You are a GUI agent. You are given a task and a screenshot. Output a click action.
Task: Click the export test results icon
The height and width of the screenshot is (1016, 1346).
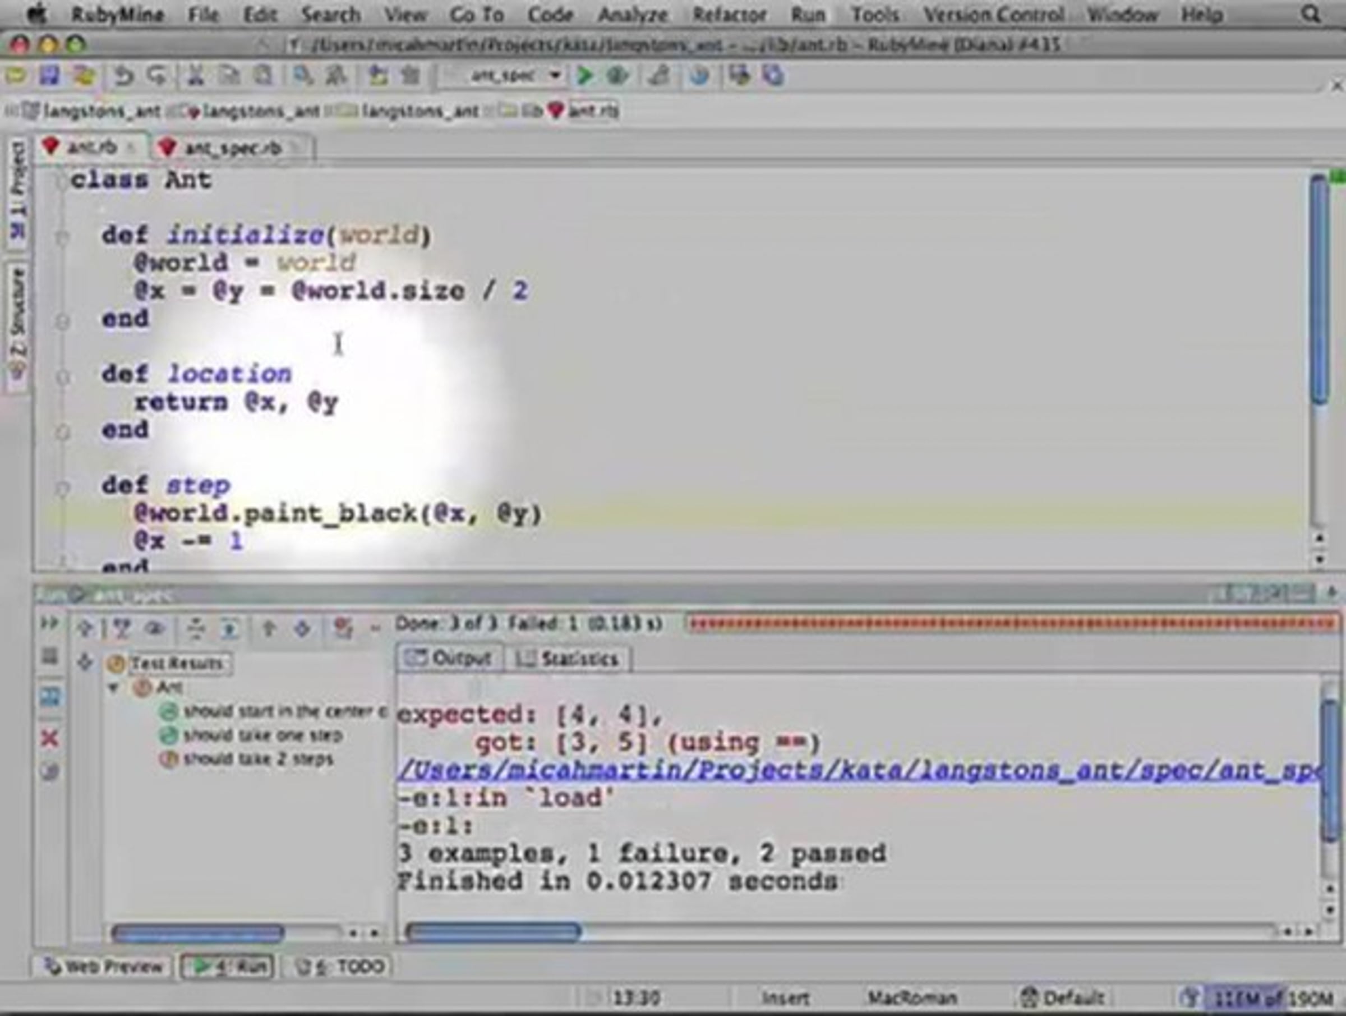pos(343,628)
